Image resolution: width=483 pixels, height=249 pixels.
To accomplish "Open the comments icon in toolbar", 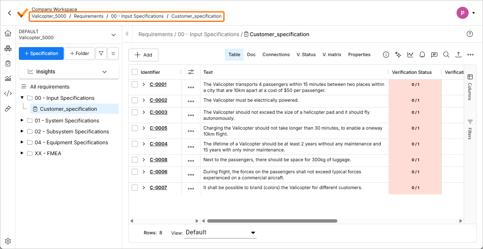I will pos(434,55).
